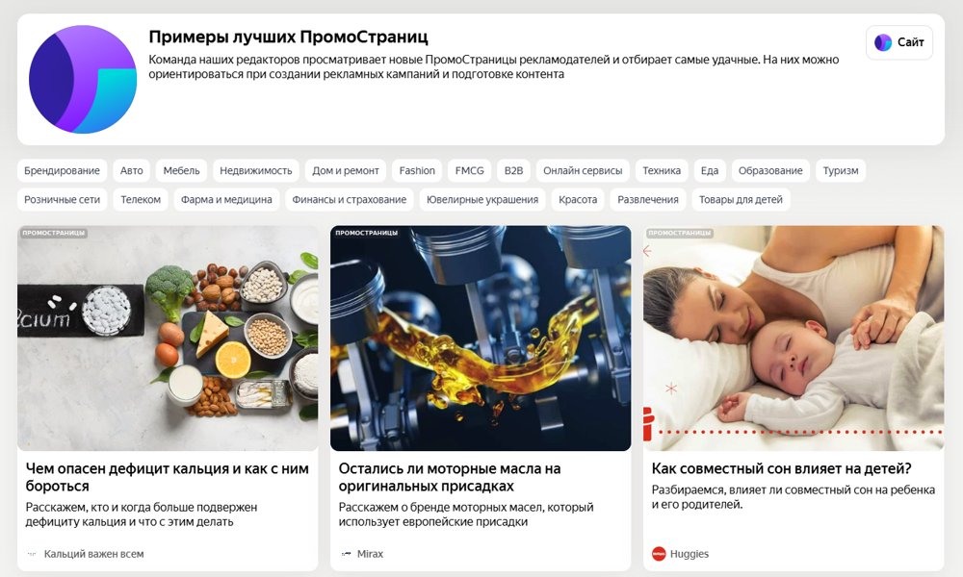This screenshot has width=963, height=577.
Task: Click the back arrow on baby image
Action: pos(647,251)
